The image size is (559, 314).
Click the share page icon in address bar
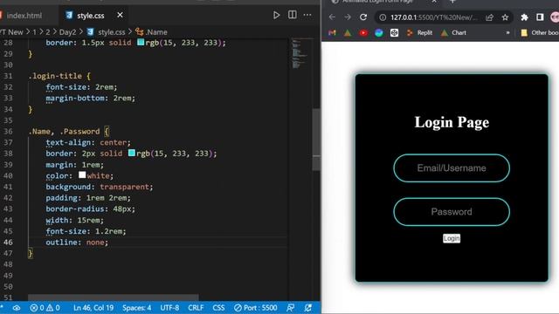click(x=489, y=17)
